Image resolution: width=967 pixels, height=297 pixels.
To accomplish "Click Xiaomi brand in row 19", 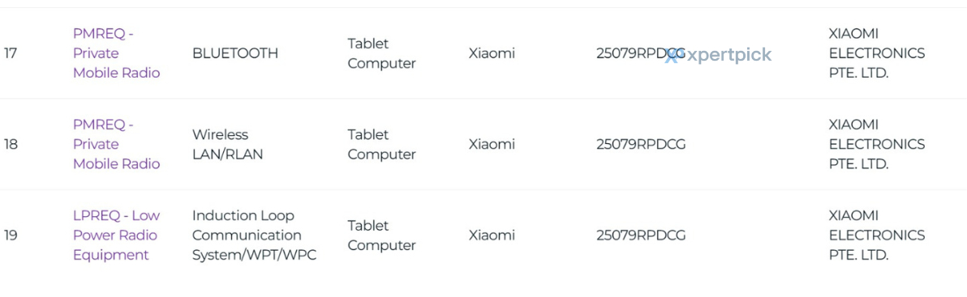I will tap(492, 235).
